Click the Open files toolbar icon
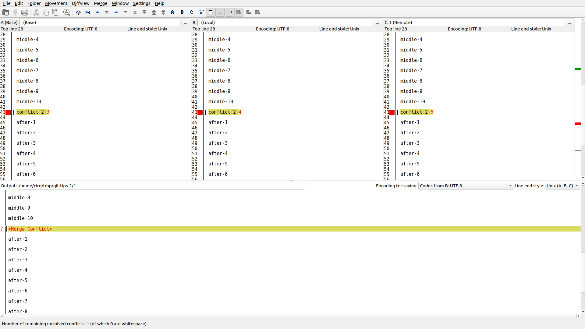Image resolution: width=585 pixels, height=329 pixels. click(x=5, y=12)
